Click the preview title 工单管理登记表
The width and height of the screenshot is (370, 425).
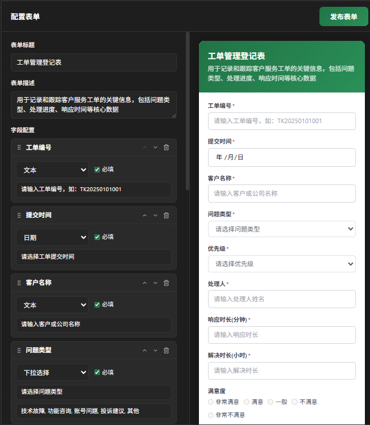(x=236, y=56)
